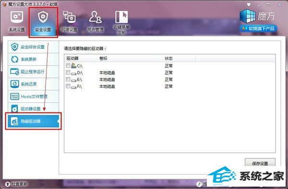Open the 安全设置 shield icon
Screen dimensions: 288x189
tap(43, 17)
